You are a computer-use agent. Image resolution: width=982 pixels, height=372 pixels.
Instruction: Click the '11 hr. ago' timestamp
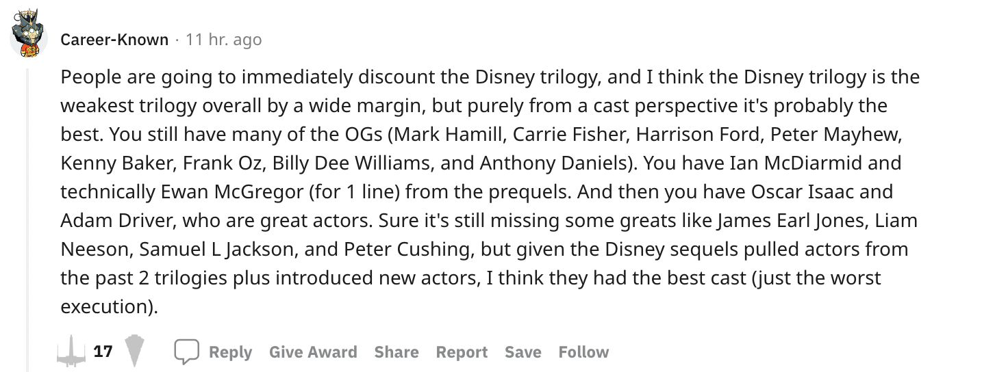tap(223, 40)
